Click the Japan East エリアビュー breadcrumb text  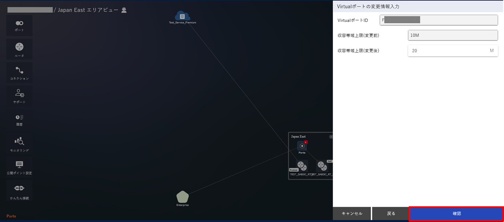coord(88,10)
